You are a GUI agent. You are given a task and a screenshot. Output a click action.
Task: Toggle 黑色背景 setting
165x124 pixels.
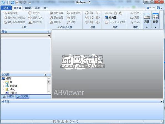click(x=56, y=13)
